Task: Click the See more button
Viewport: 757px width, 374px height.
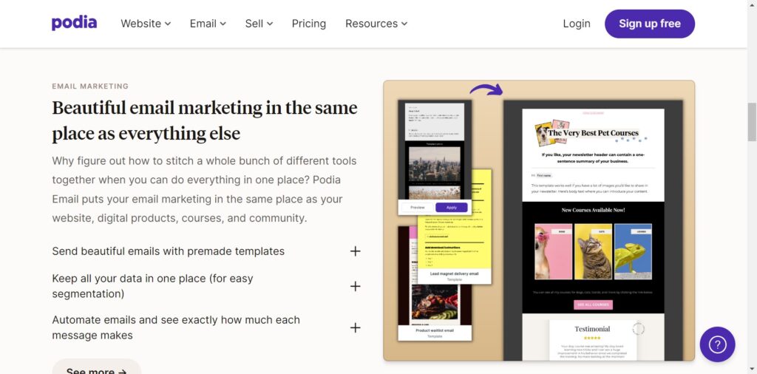Action: 97,368
